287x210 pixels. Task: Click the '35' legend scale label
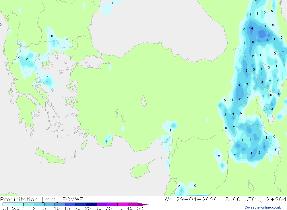(109, 208)
